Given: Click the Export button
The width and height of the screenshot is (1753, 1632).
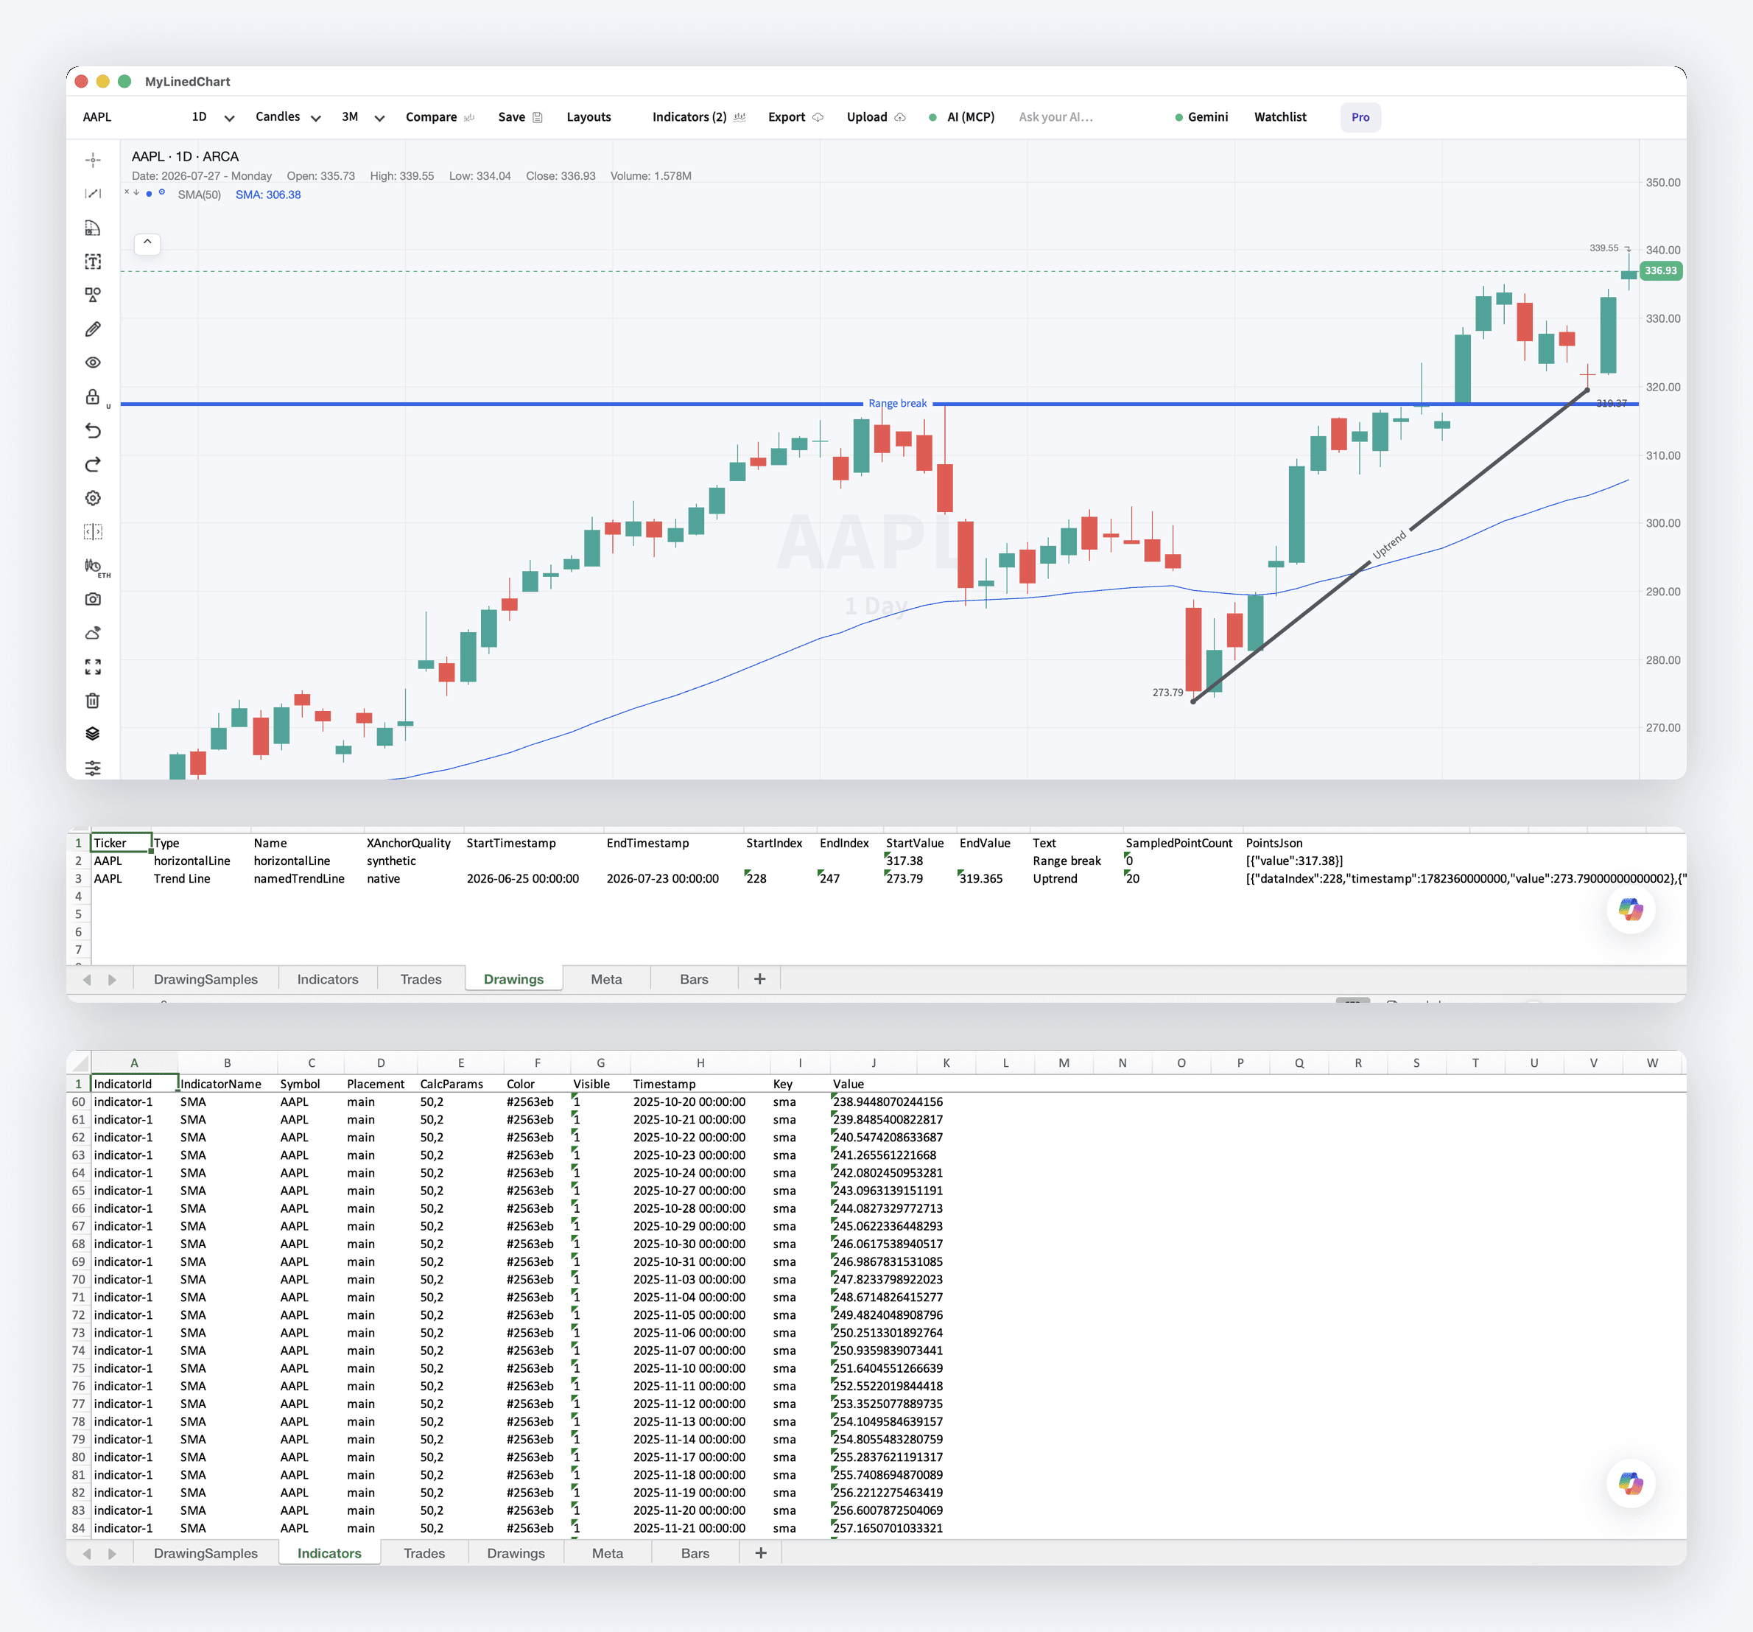Looking at the screenshot, I should click(795, 117).
